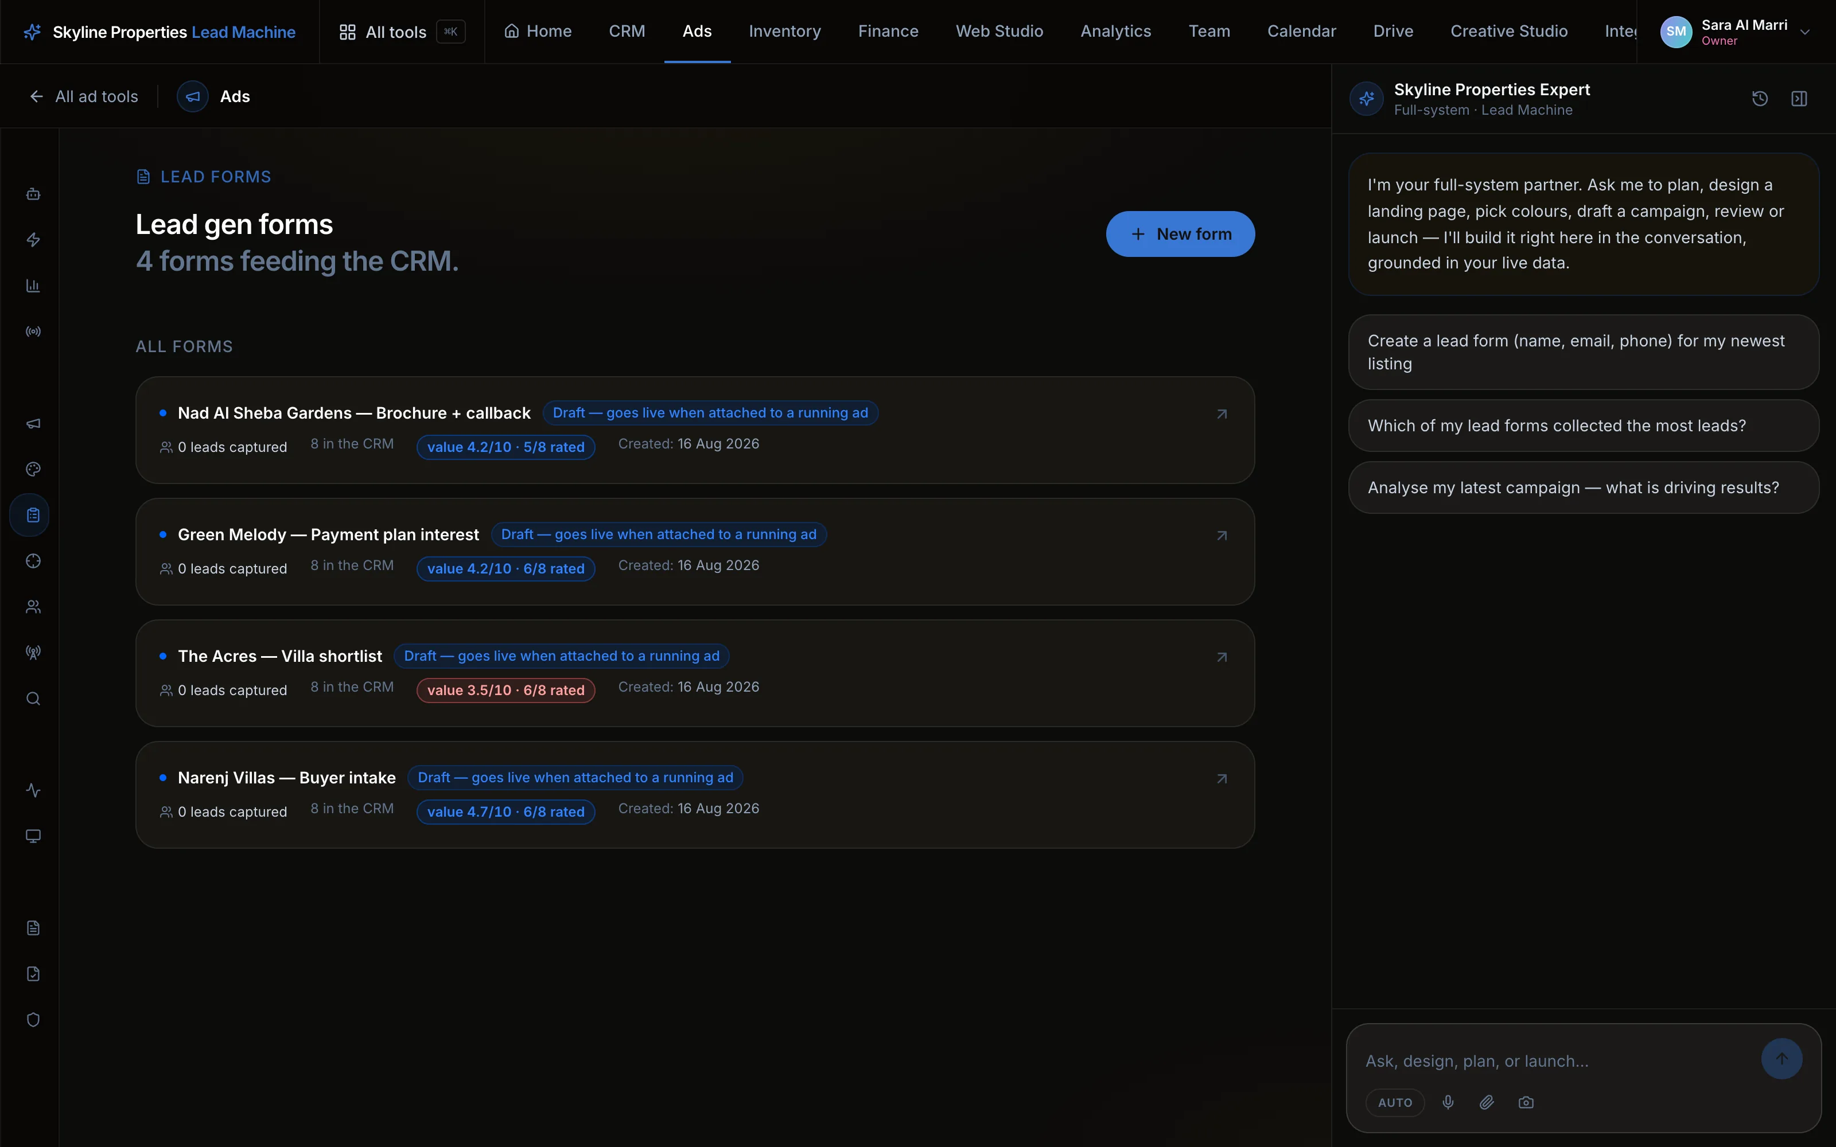The width and height of the screenshot is (1836, 1147).
Task: Switch to the Analytics tab
Action: [1115, 31]
